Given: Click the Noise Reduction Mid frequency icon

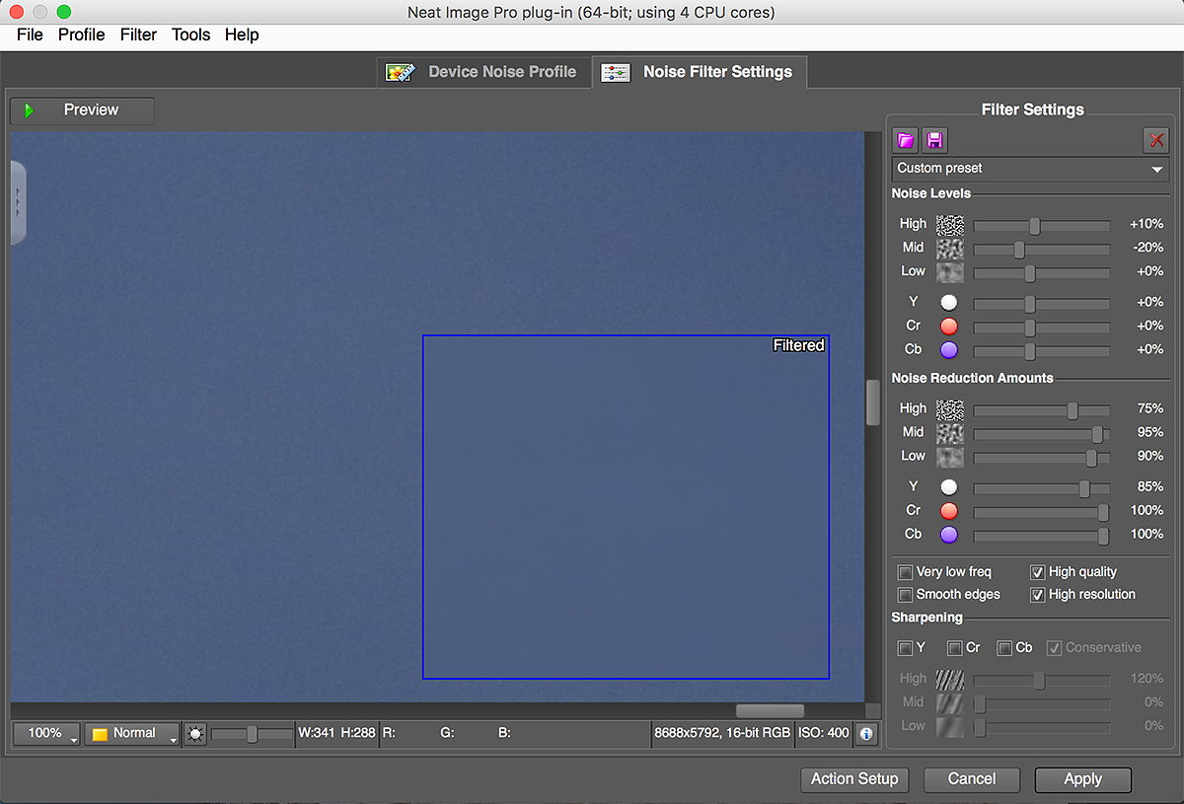Looking at the screenshot, I should [x=950, y=432].
